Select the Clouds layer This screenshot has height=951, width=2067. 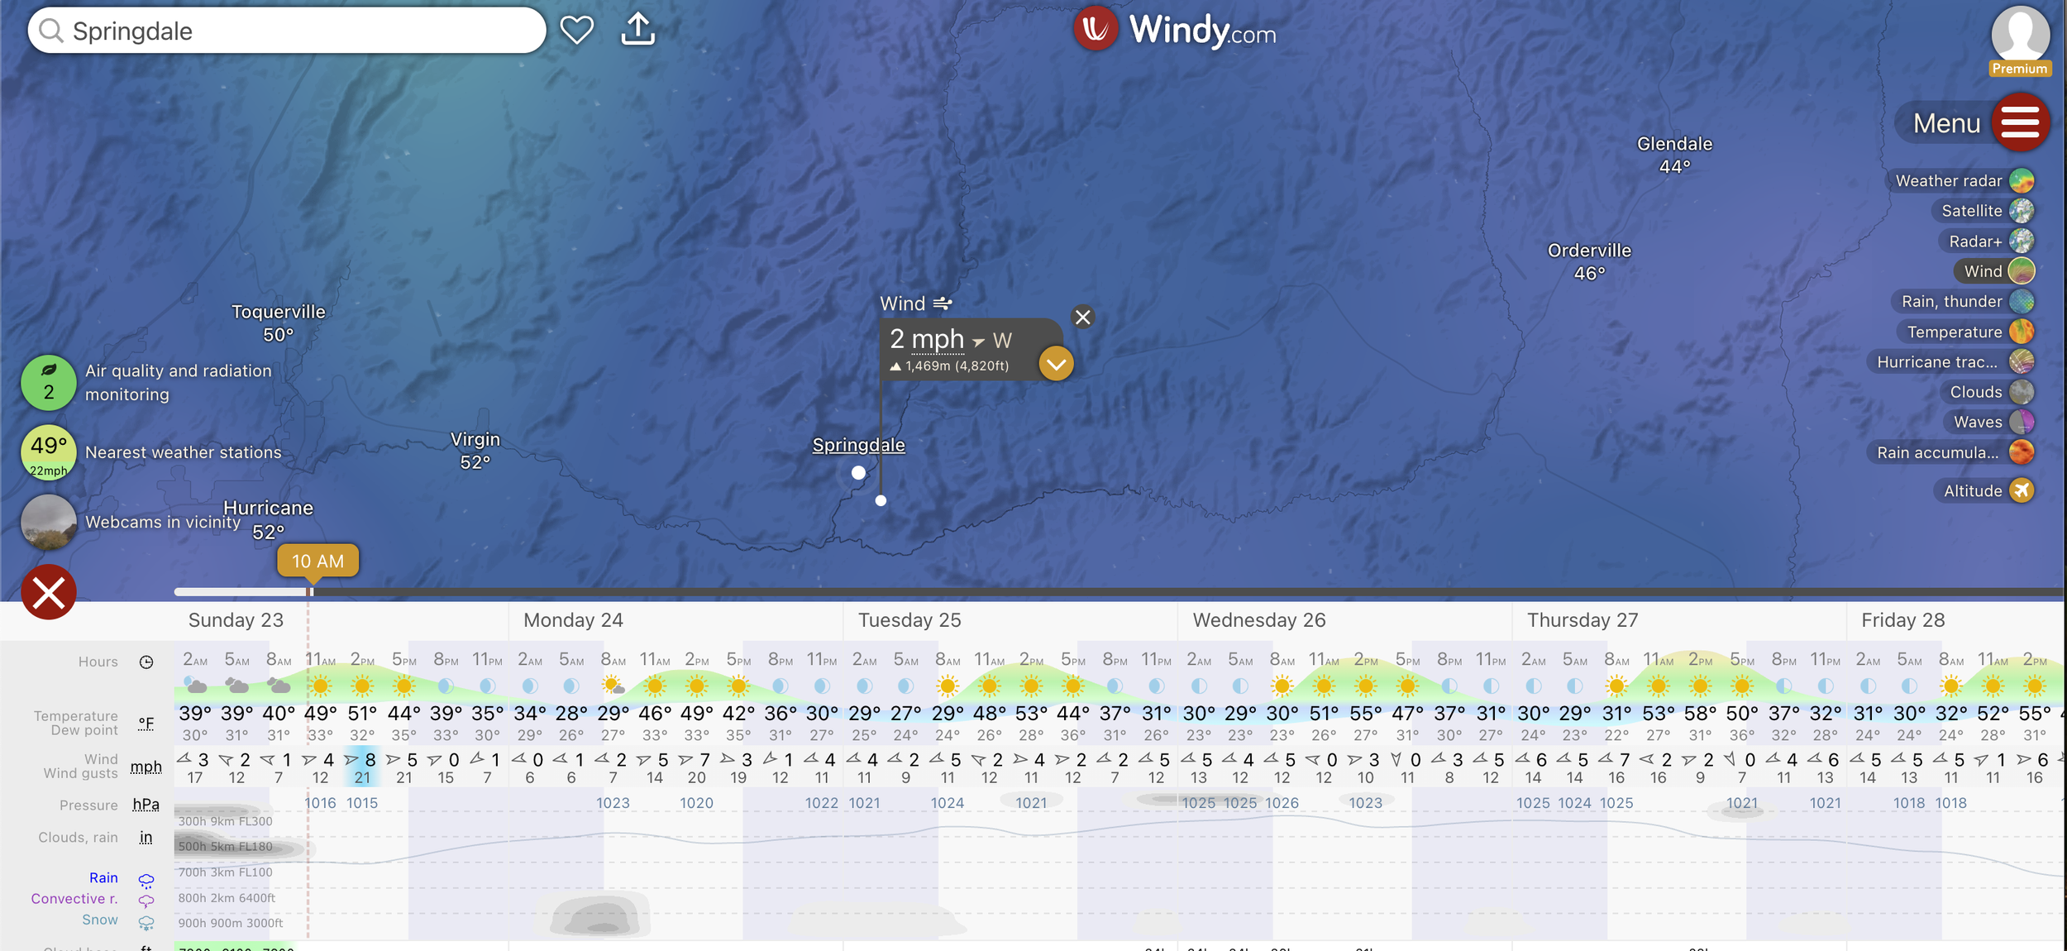click(x=2021, y=392)
